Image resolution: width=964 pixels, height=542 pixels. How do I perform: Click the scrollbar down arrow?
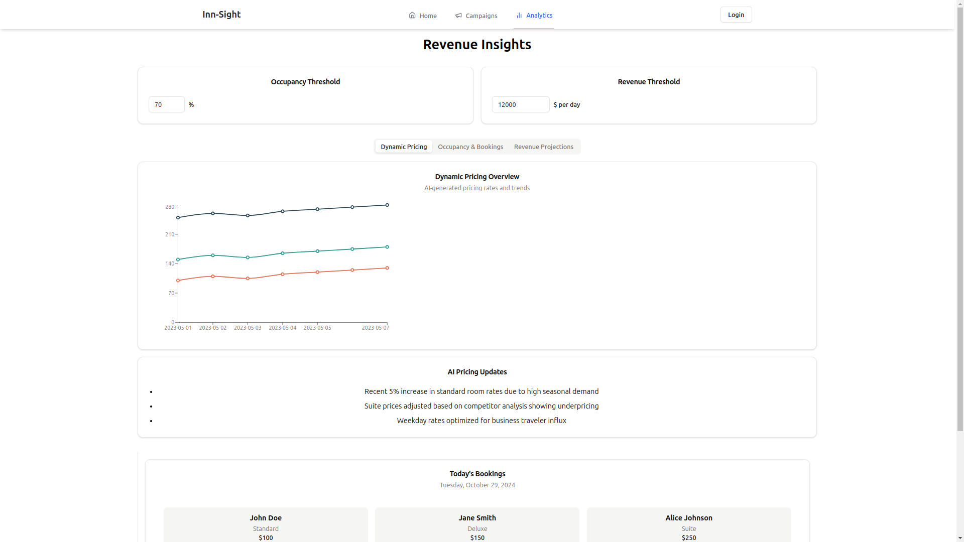pos(959,538)
